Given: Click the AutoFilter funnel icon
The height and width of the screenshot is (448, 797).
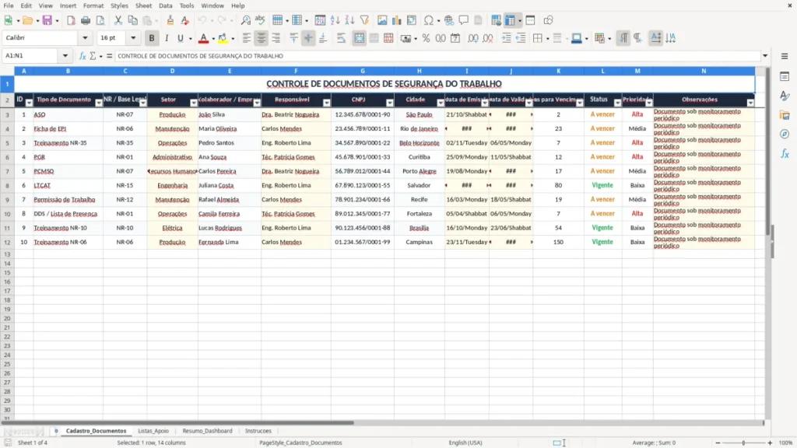Looking at the screenshot, I should [x=364, y=20].
